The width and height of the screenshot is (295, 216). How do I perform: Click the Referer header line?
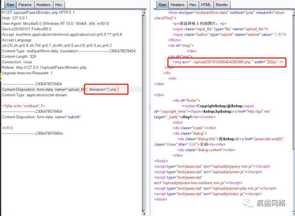[44, 67]
